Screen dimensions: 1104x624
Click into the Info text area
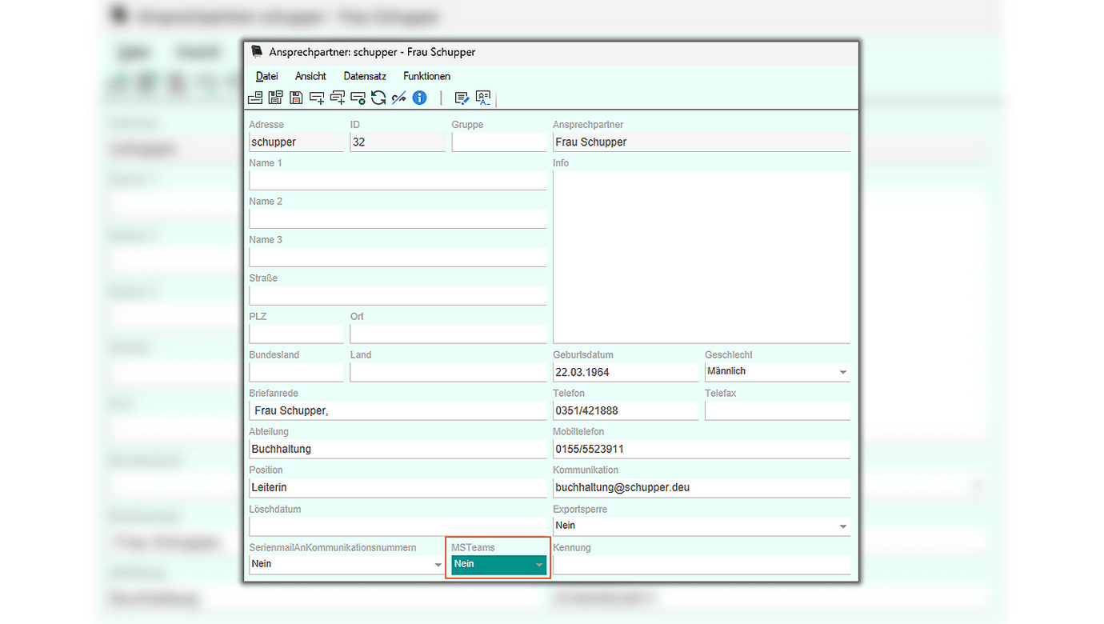(701, 256)
